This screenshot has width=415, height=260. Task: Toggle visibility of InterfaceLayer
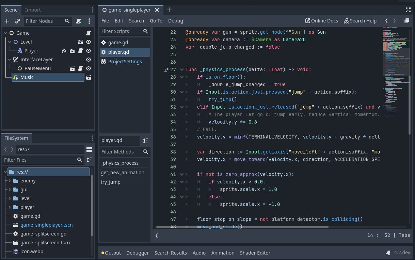pyautogui.click(x=89, y=60)
